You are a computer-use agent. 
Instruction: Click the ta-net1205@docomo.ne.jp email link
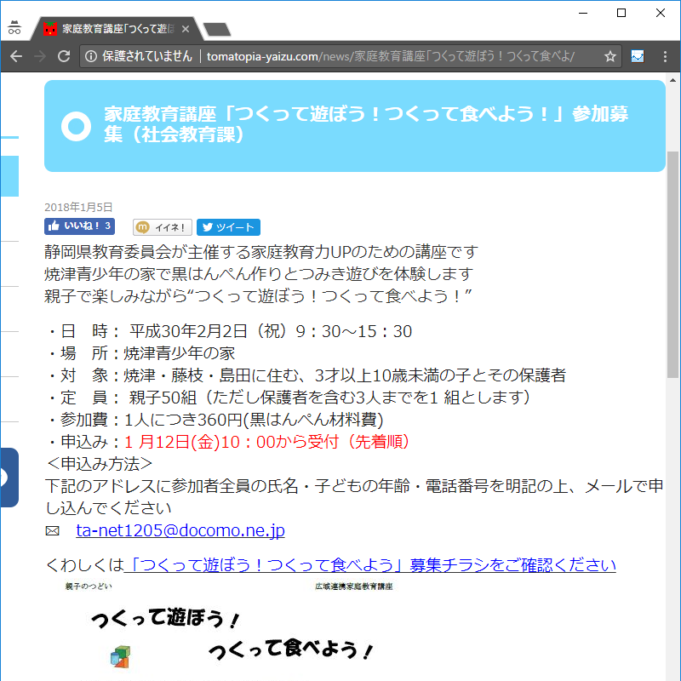pos(180,530)
